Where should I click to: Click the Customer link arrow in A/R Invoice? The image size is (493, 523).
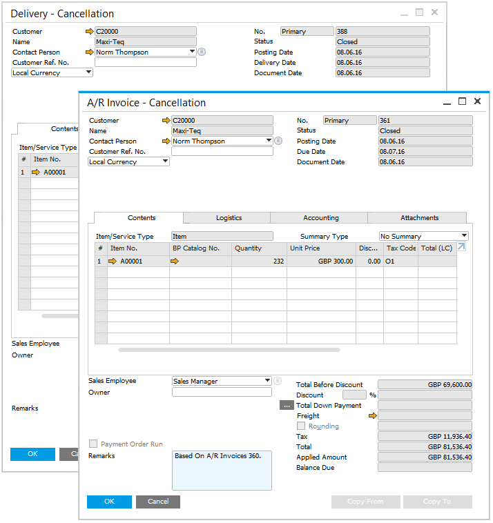coord(165,120)
